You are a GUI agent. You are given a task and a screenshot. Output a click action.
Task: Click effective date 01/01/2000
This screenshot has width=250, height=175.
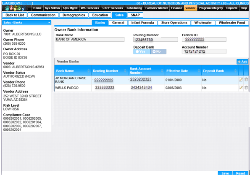(x=174, y=80)
